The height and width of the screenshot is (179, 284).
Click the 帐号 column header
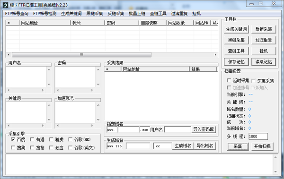click(x=88, y=23)
